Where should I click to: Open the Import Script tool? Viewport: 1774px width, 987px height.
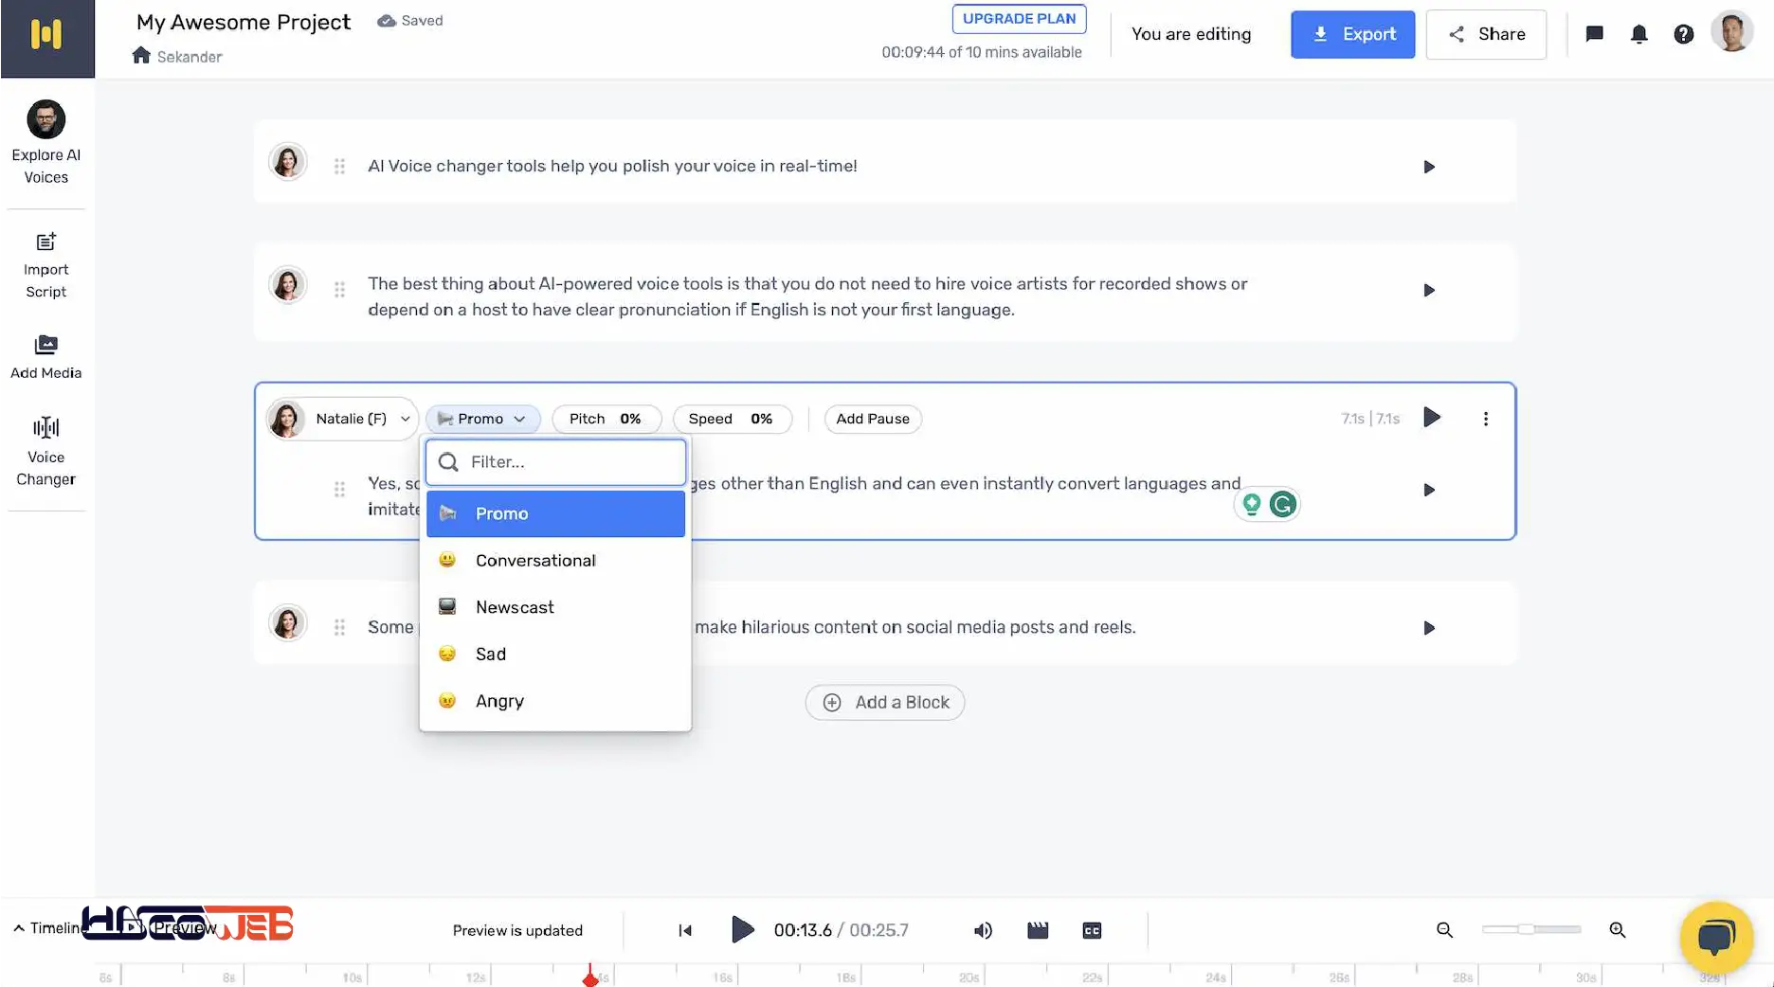45,265
